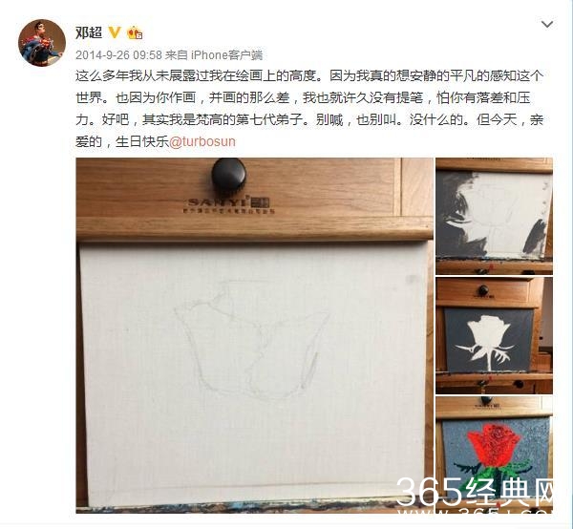Image resolution: width=573 pixels, height=529 pixels.
Task: Expand the post options chevron menu
Action: click(546, 25)
